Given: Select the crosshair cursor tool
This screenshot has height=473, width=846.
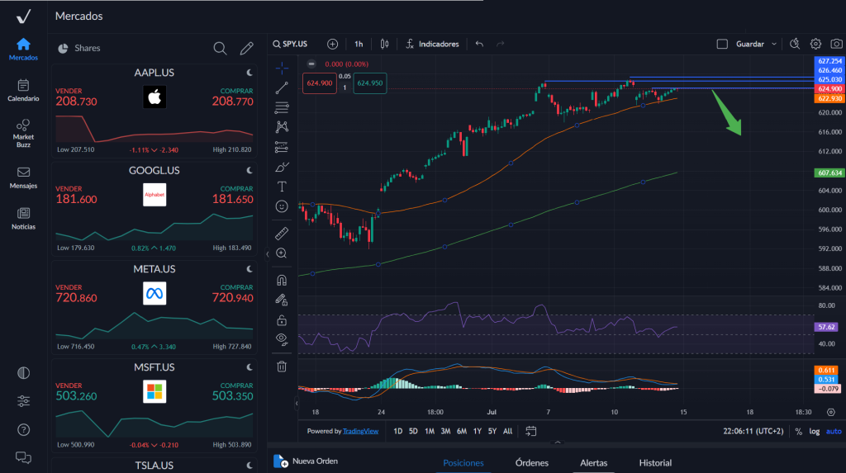Looking at the screenshot, I should tap(282, 68).
